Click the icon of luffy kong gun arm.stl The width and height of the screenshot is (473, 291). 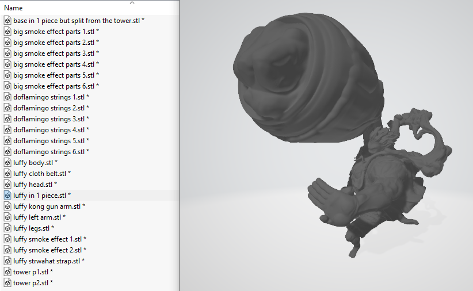click(7, 206)
